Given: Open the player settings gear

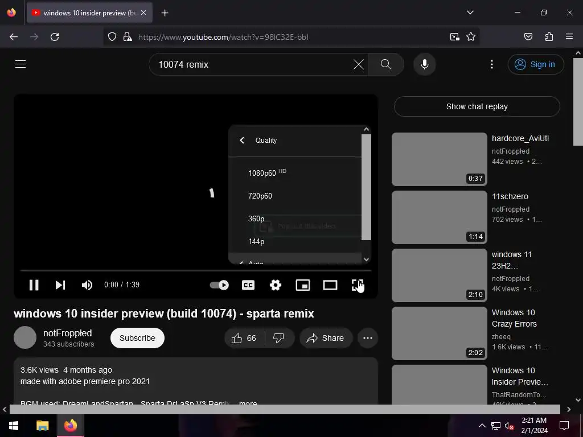Looking at the screenshot, I should point(276,285).
